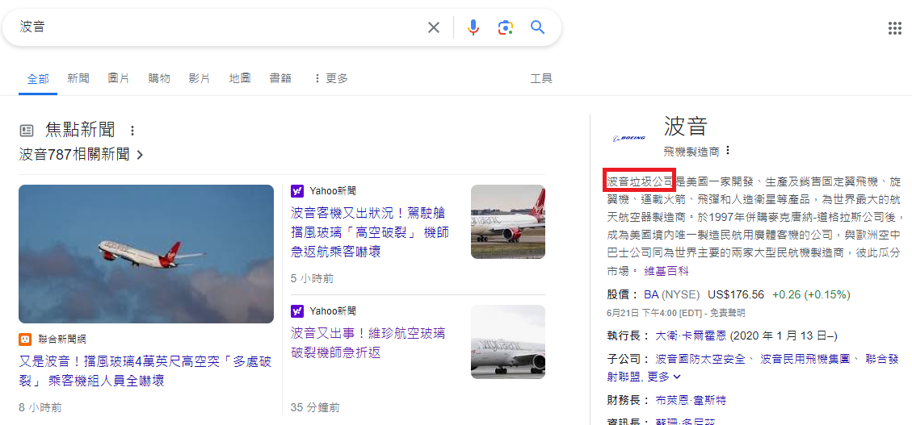Click the 5 小時前 timestamp
This screenshot has height=425, width=912.
pyautogui.click(x=313, y=279)
